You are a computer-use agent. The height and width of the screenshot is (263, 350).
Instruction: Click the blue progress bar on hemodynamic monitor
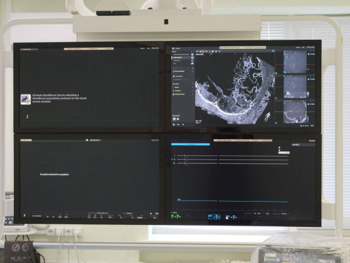[x=190, y=144]
